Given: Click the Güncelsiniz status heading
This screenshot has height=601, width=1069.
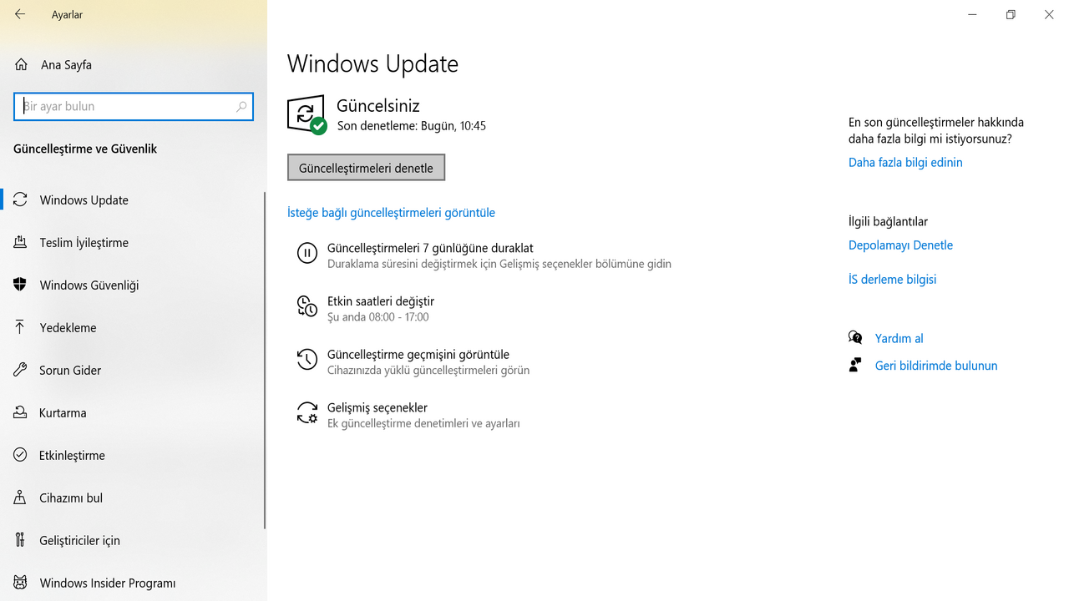Looking at the screenshot, I should click(378, 106).
